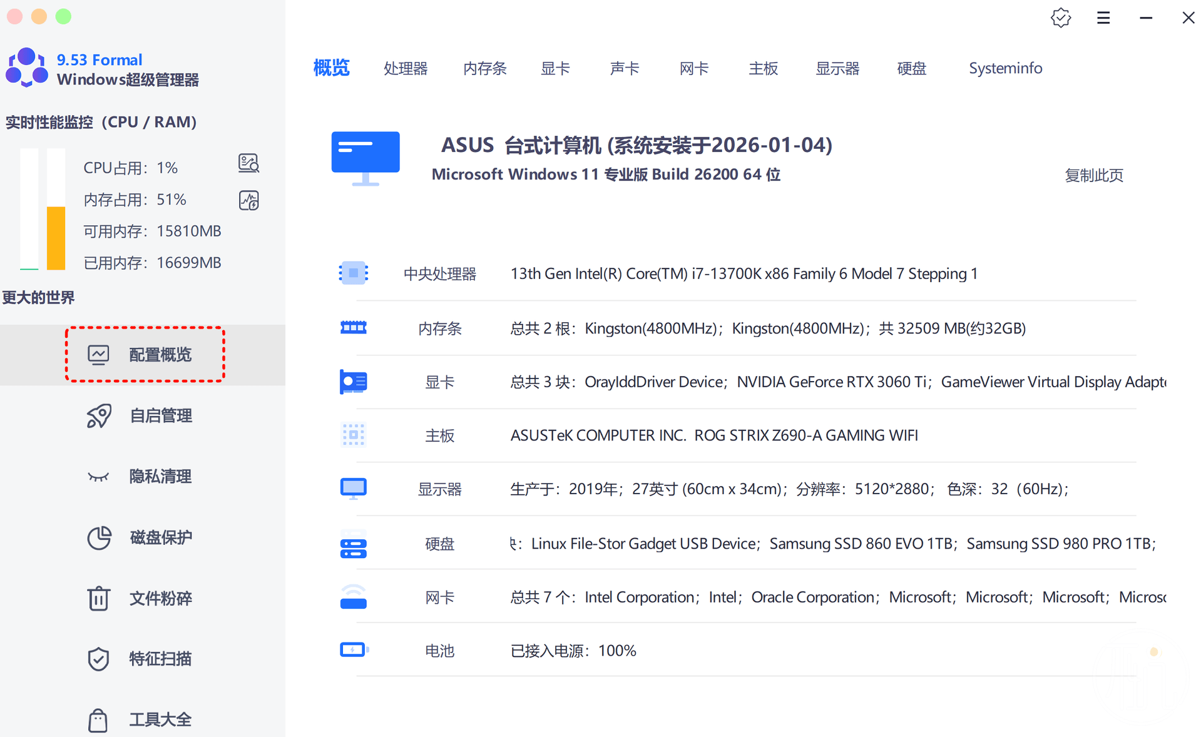Open the hamburger menu in title bar
Screen dimensions: 1201x737
1103,18
